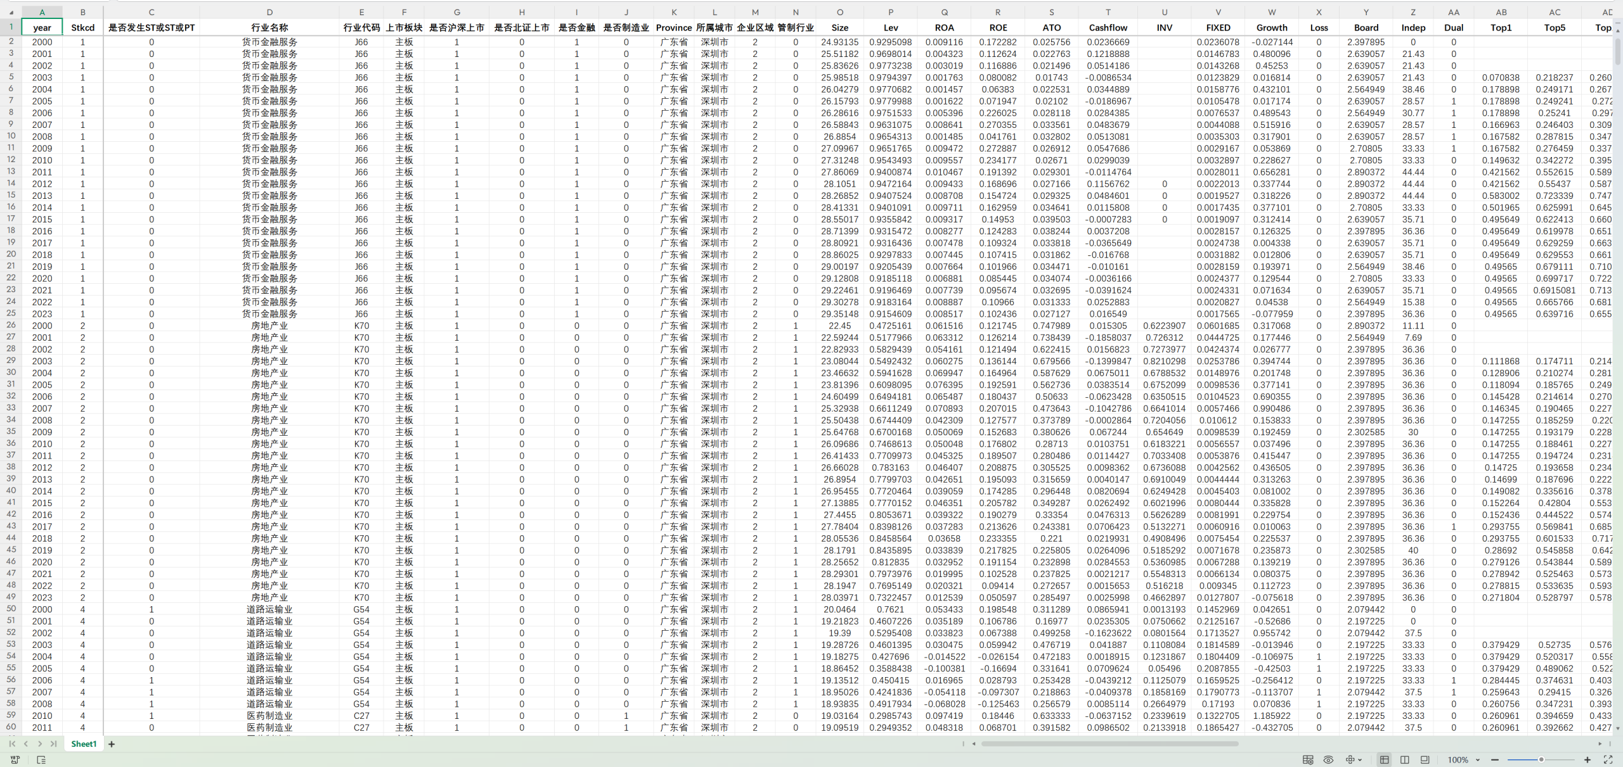Switch to normal view mode
Viewport: 1623px width, 767px height.
point(1384,760)
